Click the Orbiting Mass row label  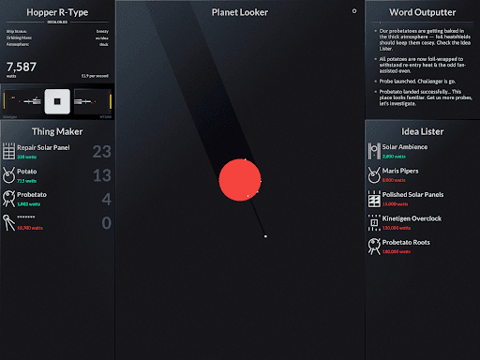tap(19, 37)
